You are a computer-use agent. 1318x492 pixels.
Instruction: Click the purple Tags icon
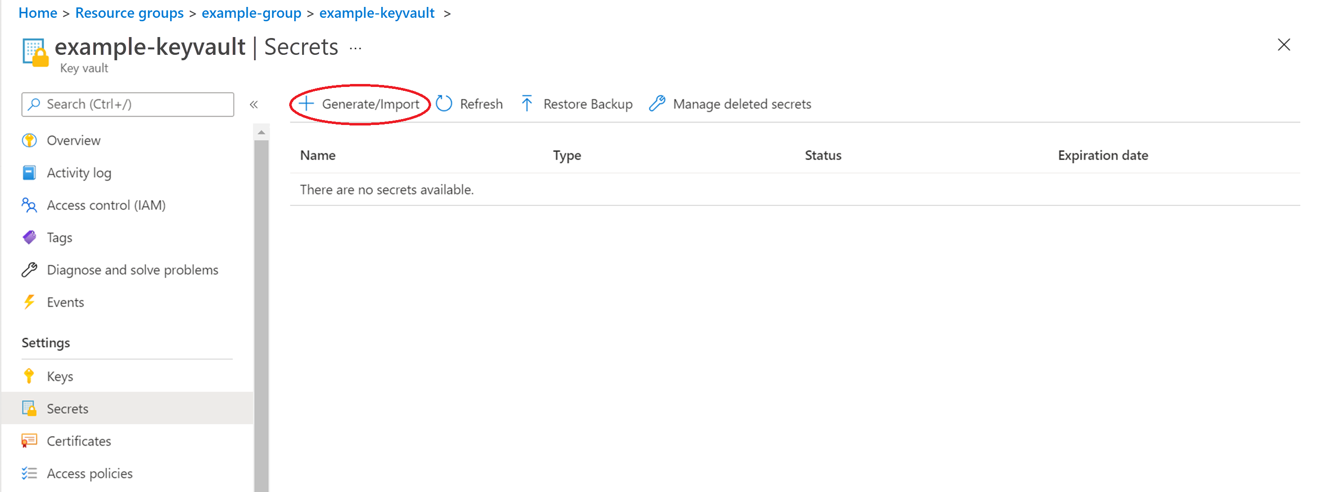(29, 237)
